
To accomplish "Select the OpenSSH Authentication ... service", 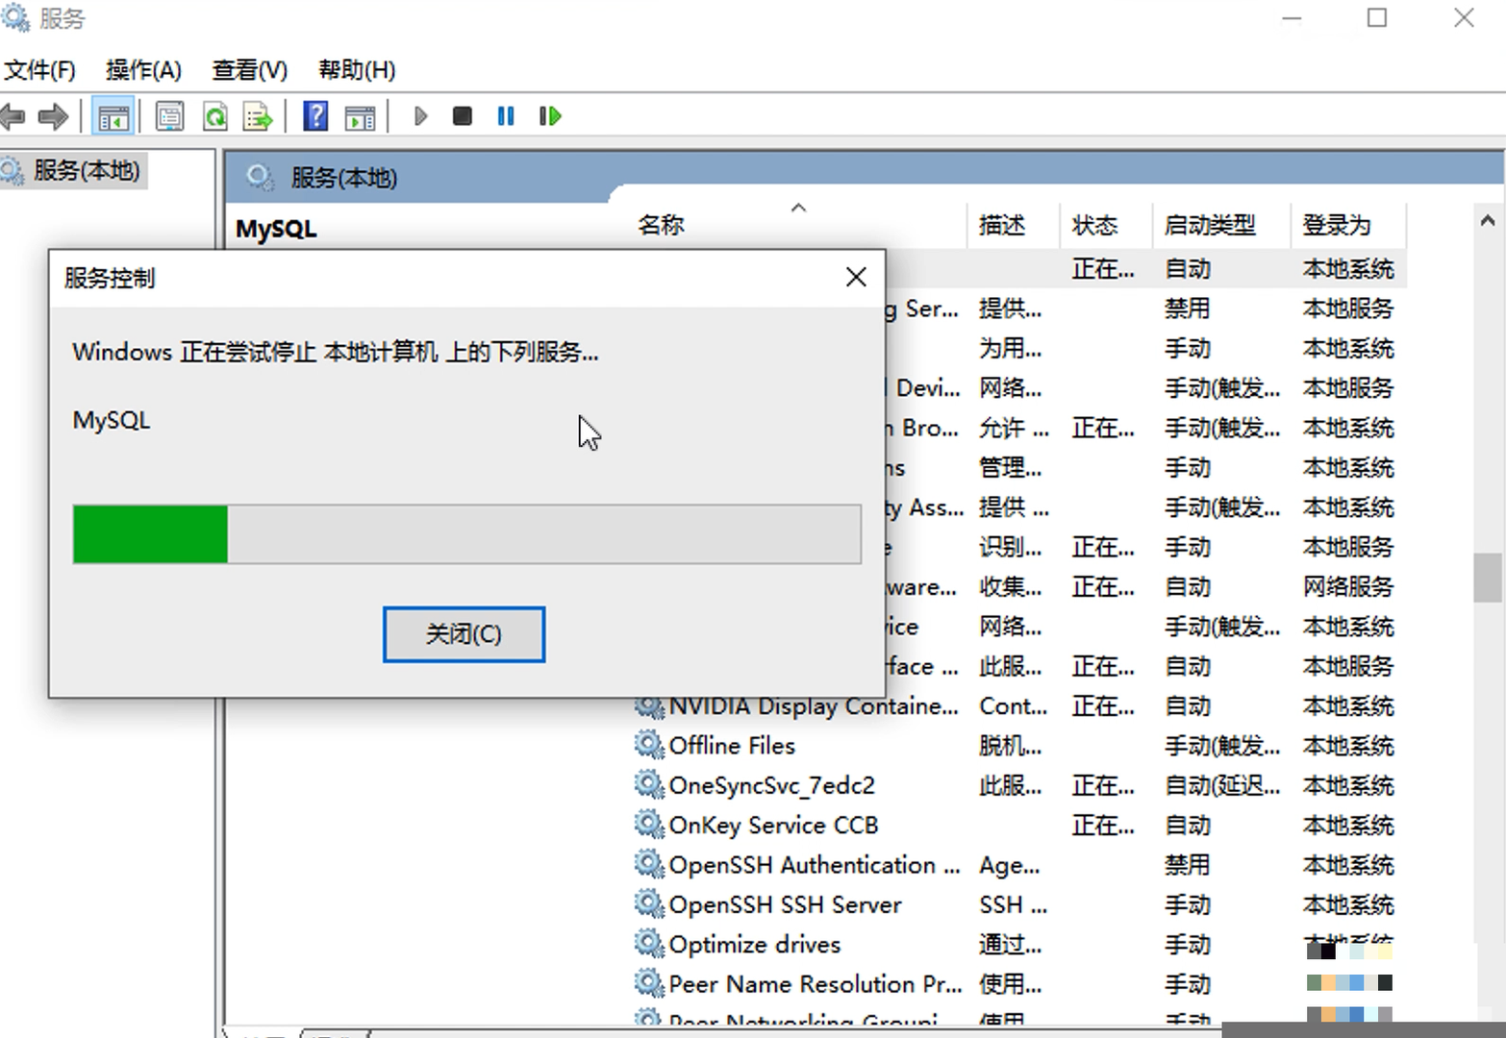I will click(x=815, y=865).
